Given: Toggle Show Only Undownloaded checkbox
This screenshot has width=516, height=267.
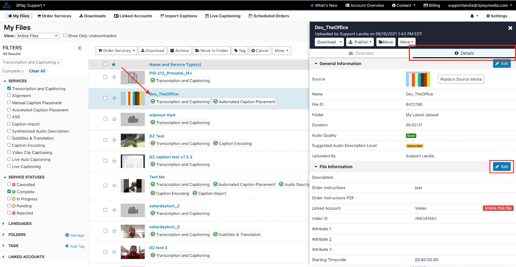Looking at the screenshot, I should (65, 36).
